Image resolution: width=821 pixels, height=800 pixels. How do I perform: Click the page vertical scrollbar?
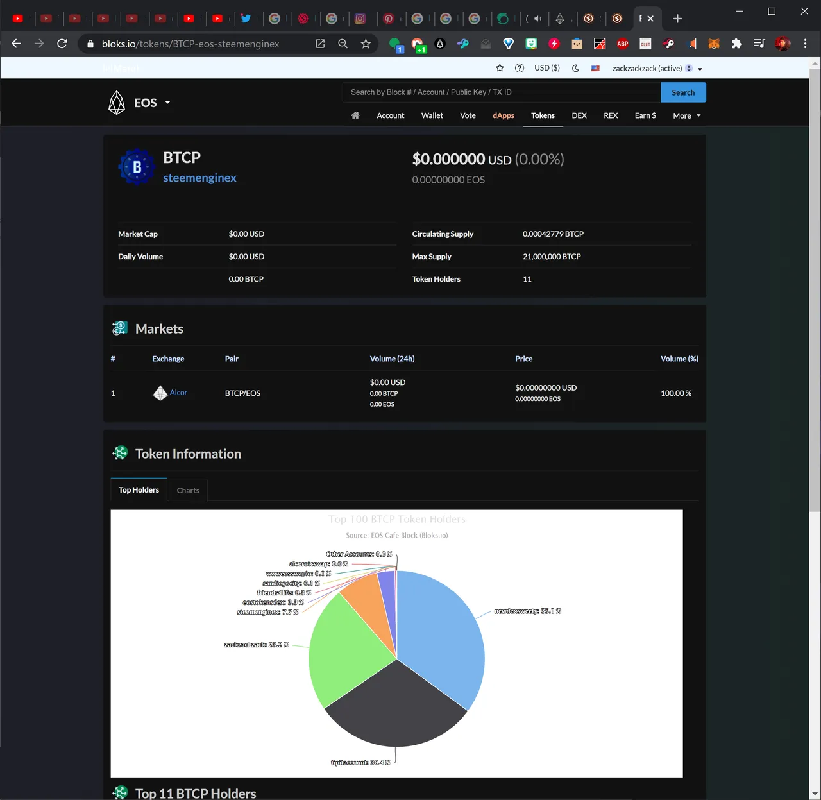click(815, 289)
